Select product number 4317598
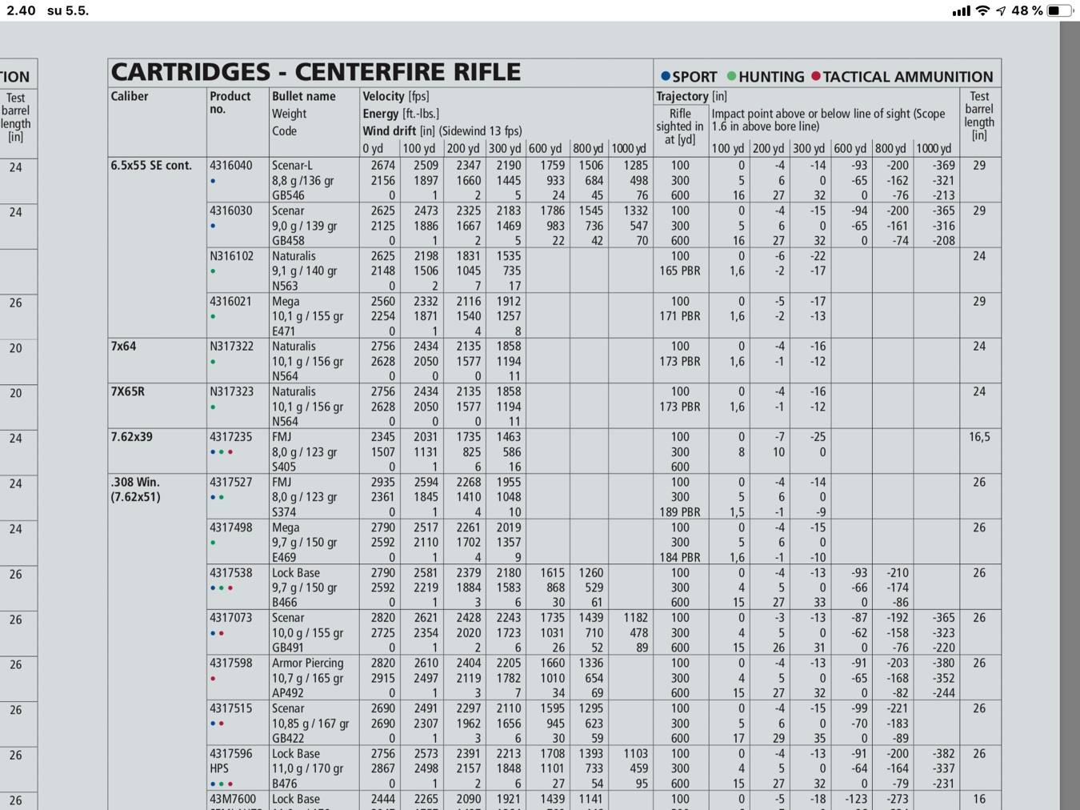 [x=230, y=664]
